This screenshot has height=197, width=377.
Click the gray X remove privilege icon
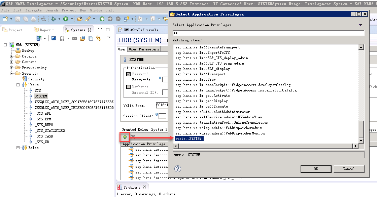point(133,137)
